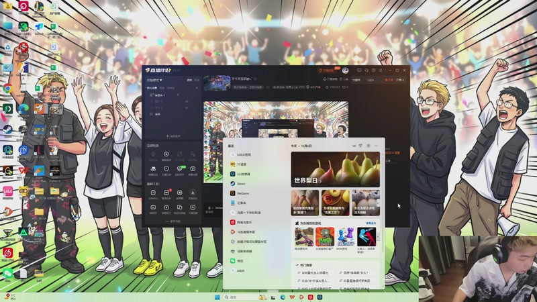Open 记事本 from the recent list
537x302 pixels.
[x=257, y=203]
